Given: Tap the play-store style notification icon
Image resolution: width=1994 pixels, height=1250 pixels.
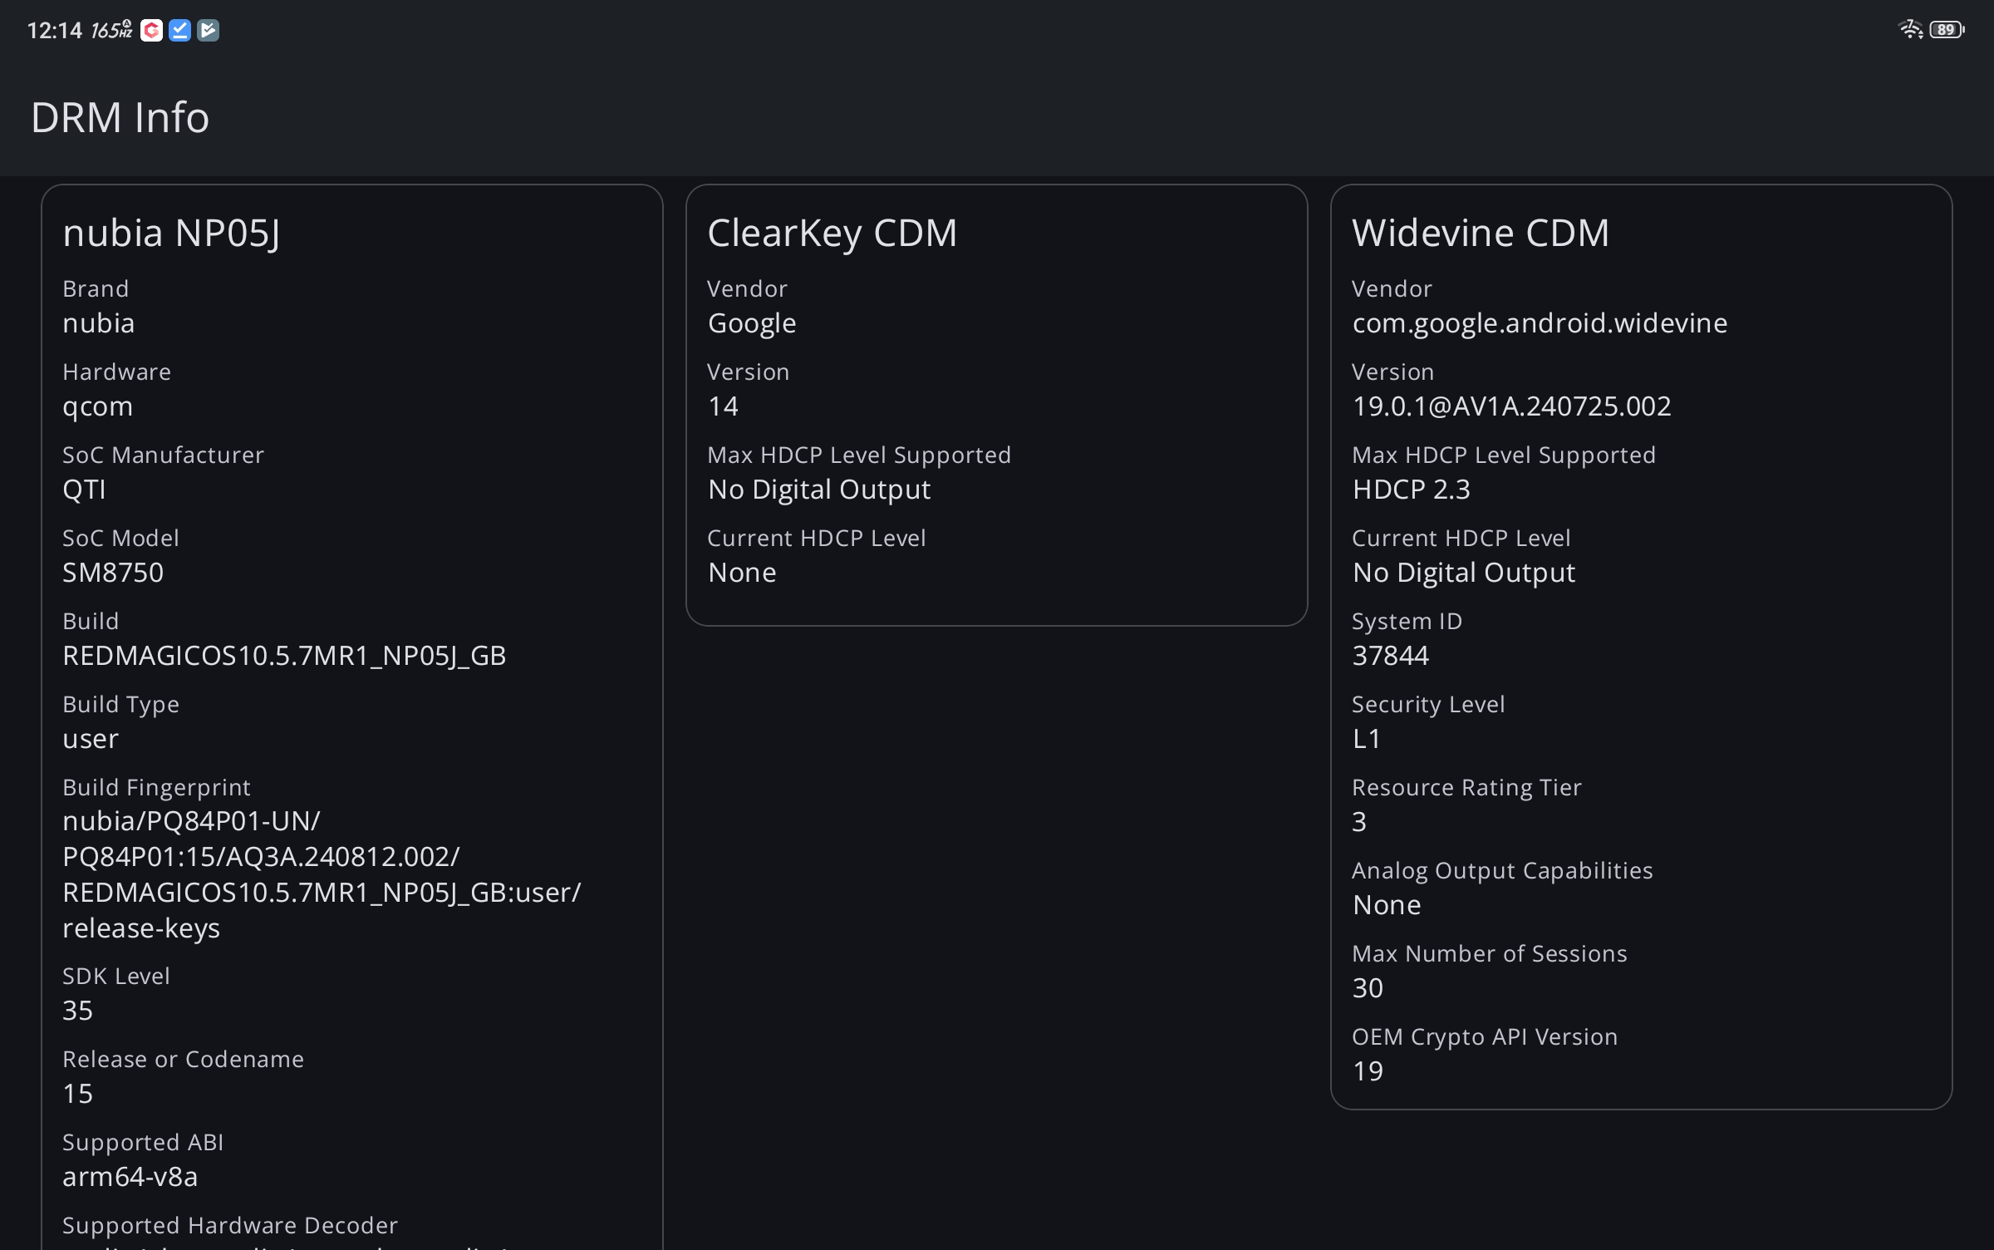Looking at the screenshot, I should point(208,31).
